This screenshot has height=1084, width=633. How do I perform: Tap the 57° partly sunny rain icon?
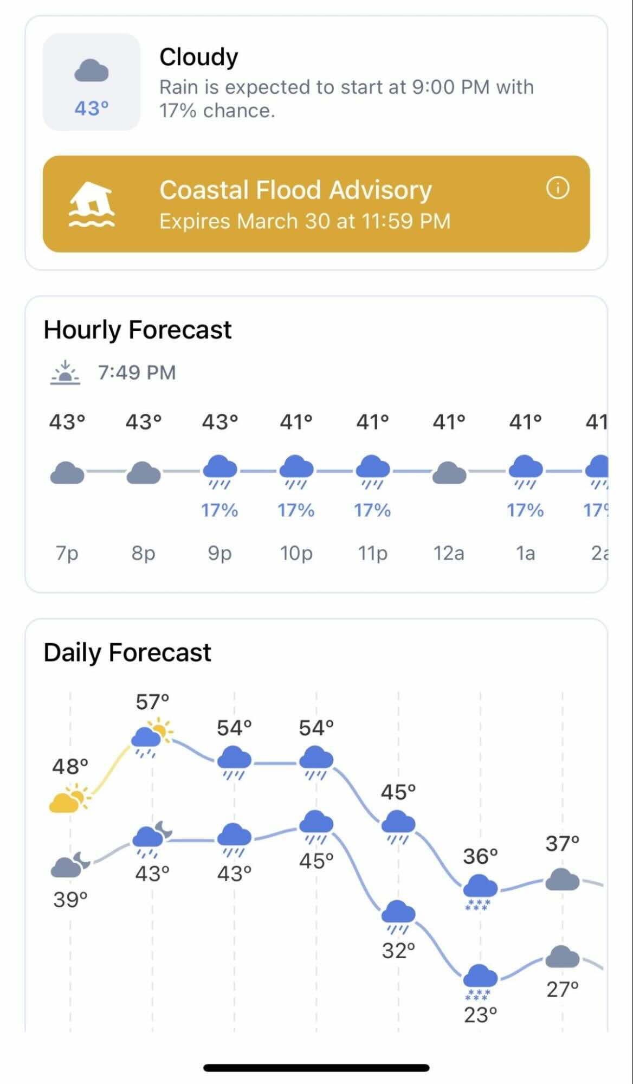pos(152,734)
